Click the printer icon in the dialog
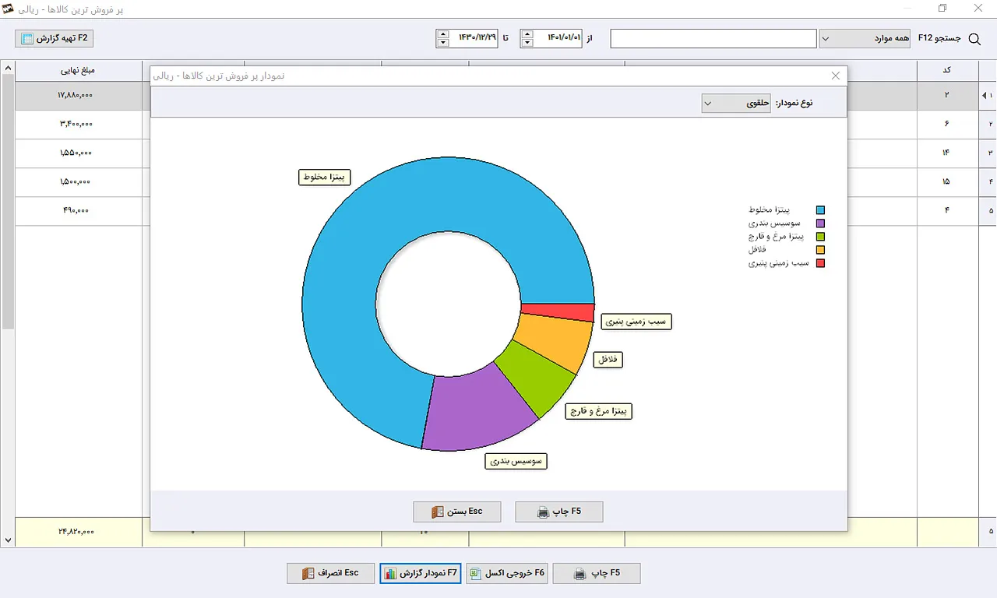This screenshot has width=997, height=598. tap(544, 512)
